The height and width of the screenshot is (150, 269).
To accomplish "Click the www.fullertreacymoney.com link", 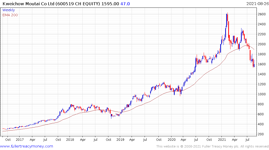I will pyautogui.click(x=27, y=146).
